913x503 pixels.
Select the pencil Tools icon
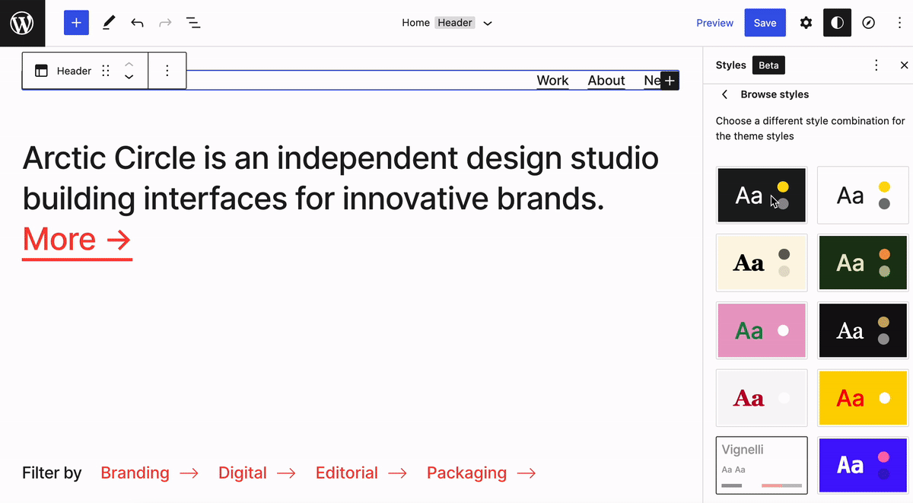108,23
